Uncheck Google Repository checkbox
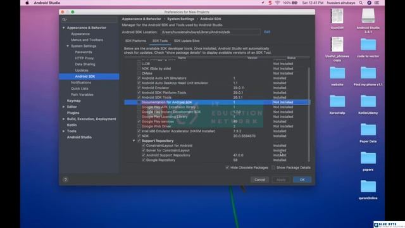The image size is (405, 228). tap(144, 160)
